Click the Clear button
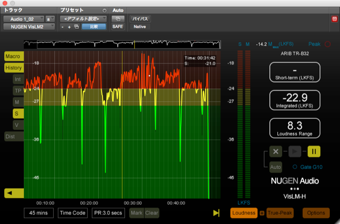 click(152, 213)
